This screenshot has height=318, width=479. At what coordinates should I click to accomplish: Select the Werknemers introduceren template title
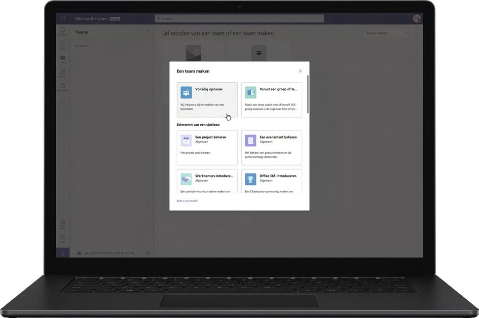pos(214,176)
